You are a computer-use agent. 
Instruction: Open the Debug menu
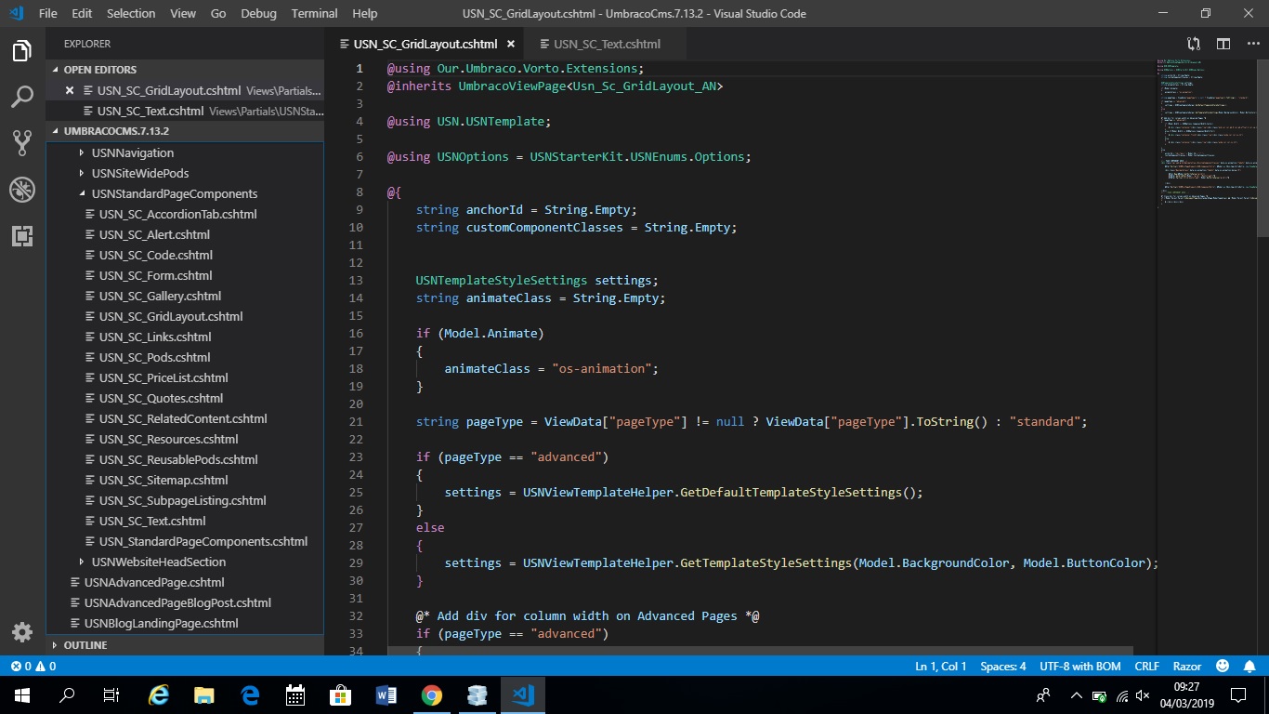coord(258,13)
